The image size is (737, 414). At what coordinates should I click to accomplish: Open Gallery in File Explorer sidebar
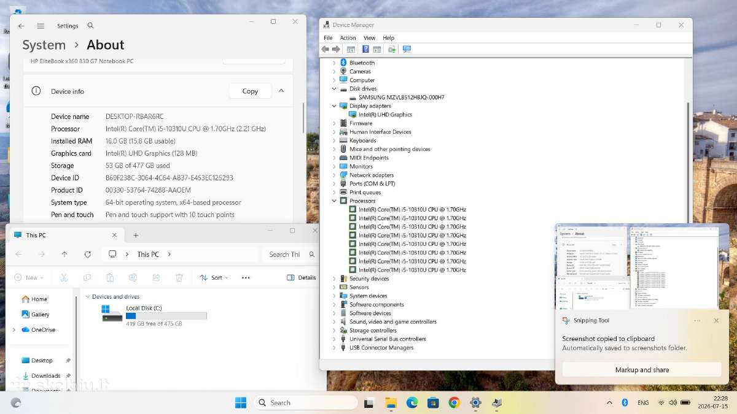point(36,315)
